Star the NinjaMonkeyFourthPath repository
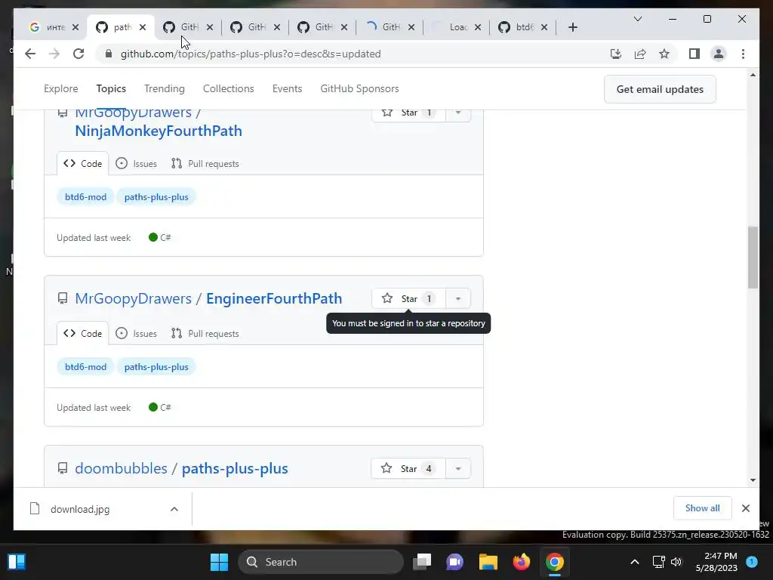Image resolution: width=773 pixels, height=580 pixels. [408, 113]
